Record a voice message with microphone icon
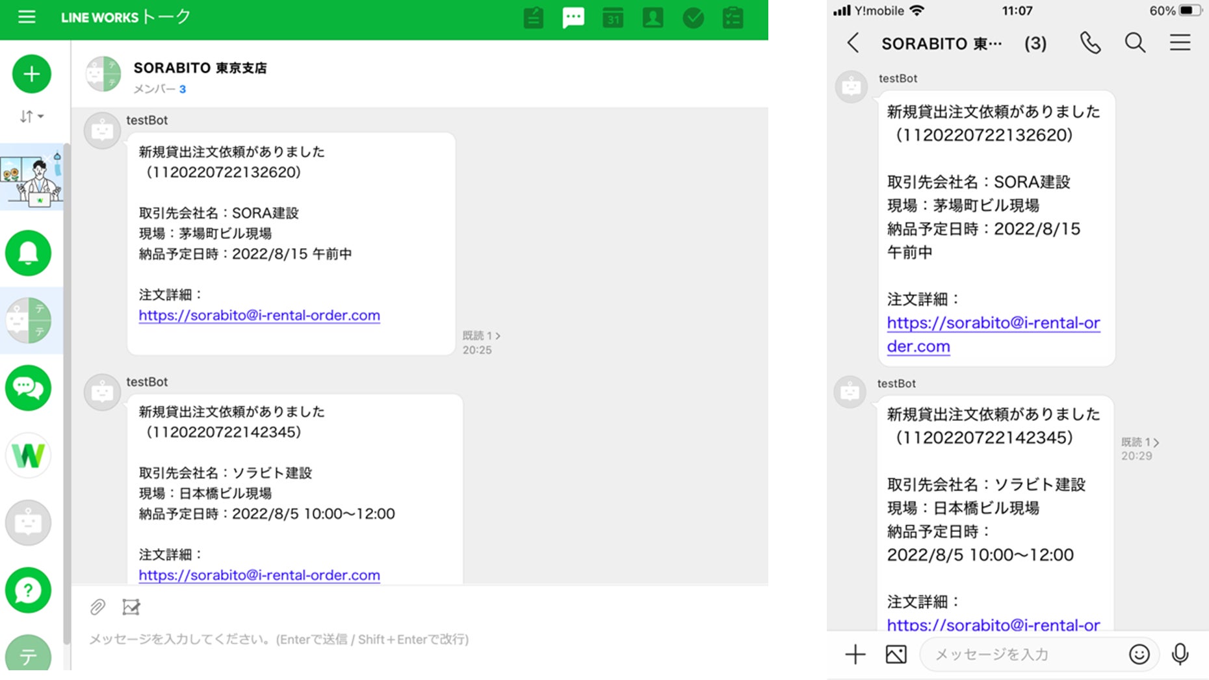 pos(1180,655)
